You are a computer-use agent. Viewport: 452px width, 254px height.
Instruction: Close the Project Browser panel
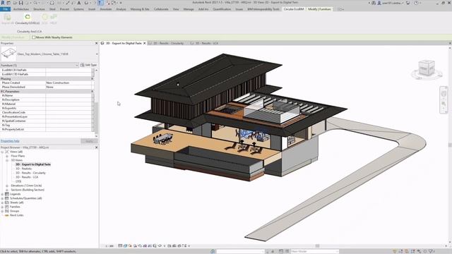coord(96,147)
